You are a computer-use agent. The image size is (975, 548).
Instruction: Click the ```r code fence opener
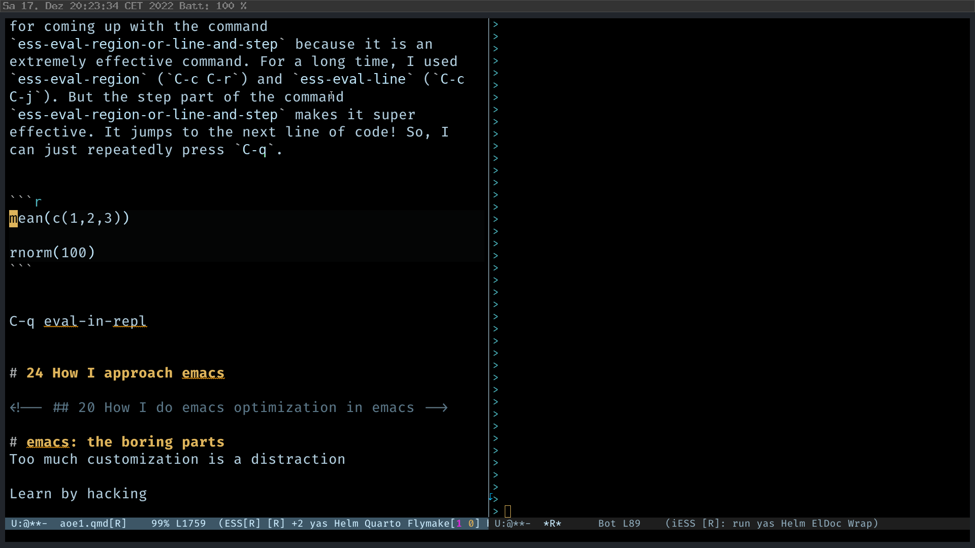[x=25, y=201]
